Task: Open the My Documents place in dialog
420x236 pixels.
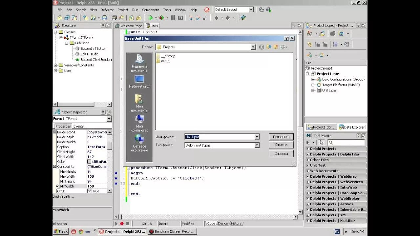Action: point(139,103)
